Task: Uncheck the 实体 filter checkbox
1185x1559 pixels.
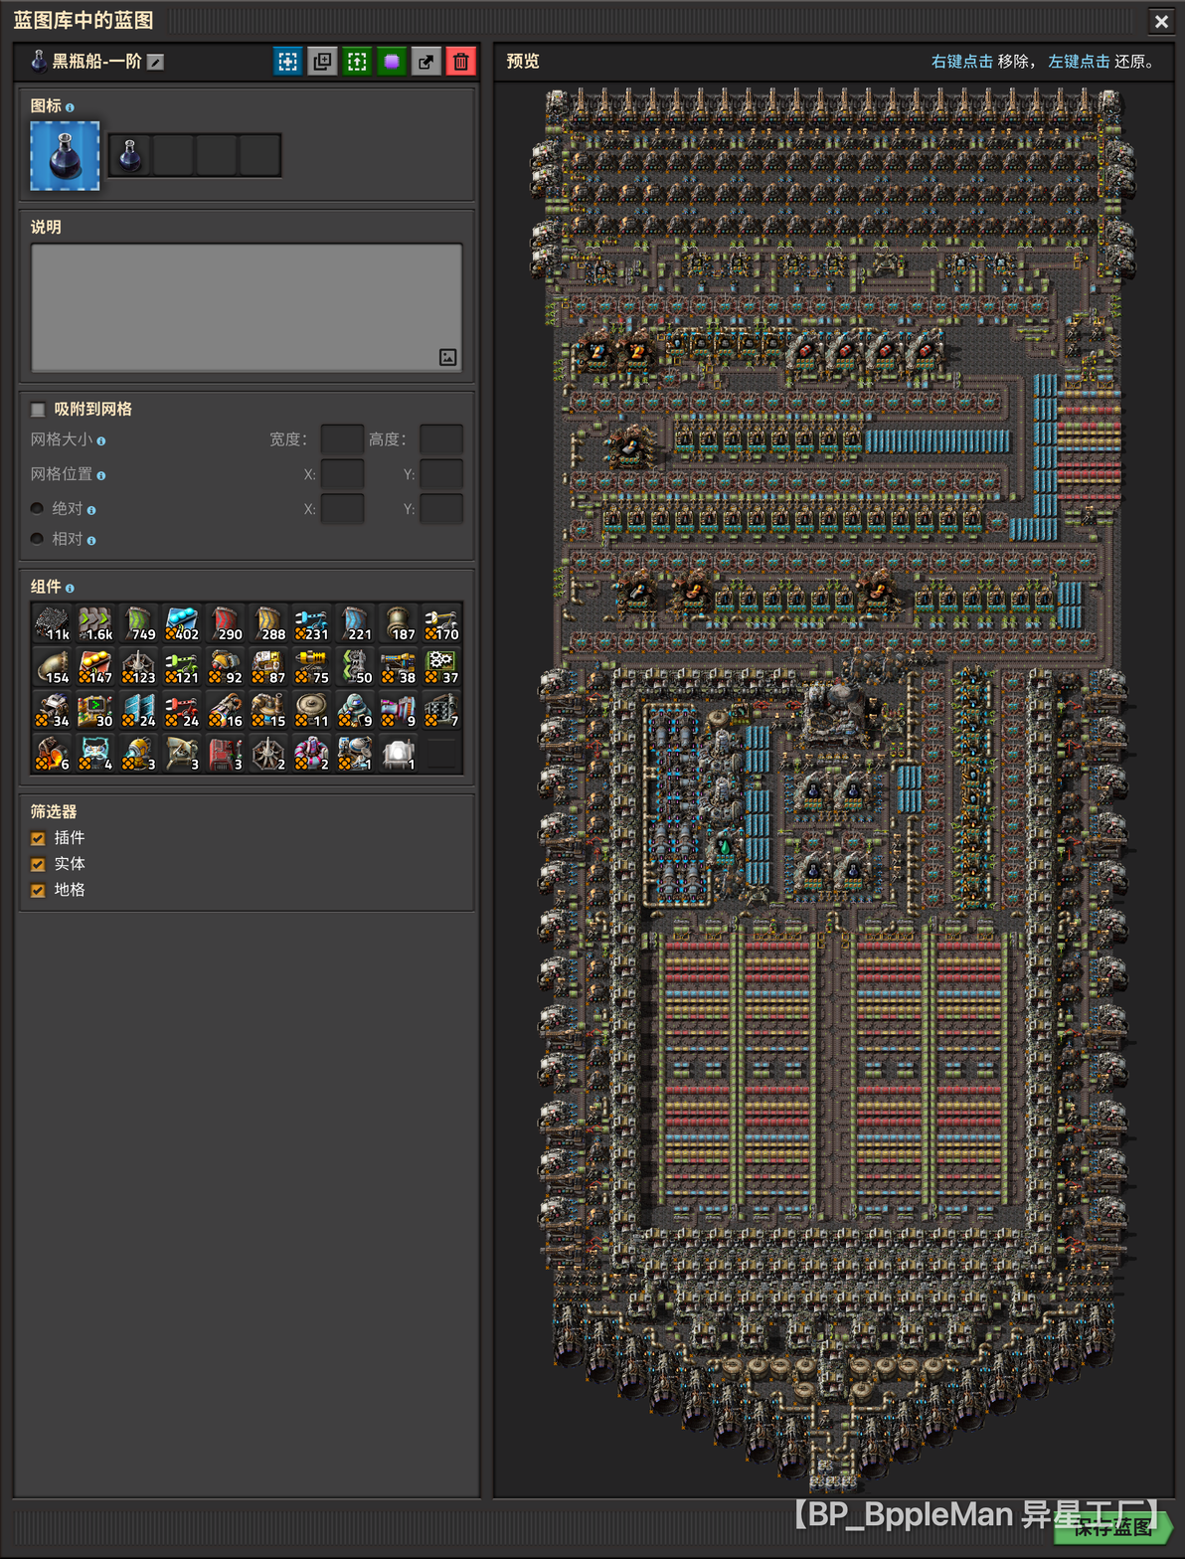Action: coord(38,864)
